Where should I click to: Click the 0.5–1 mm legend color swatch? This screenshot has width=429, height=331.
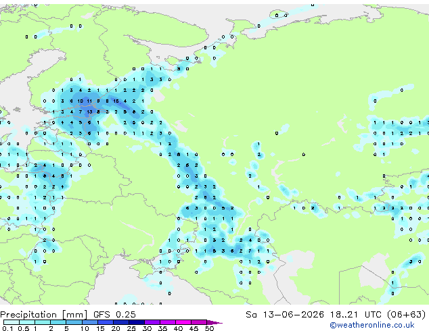(27, 322)
